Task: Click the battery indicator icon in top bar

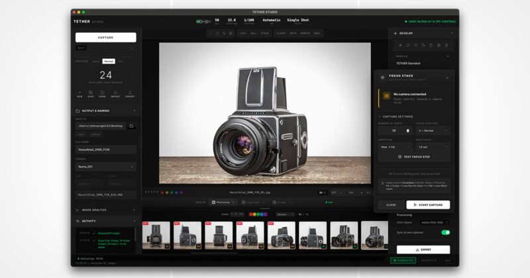Action: [199, 21]
